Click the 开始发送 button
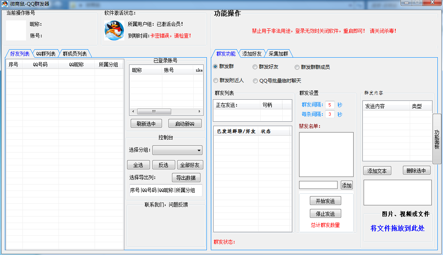The width and height of the screenshot is (443, 255). pos(325,201)
